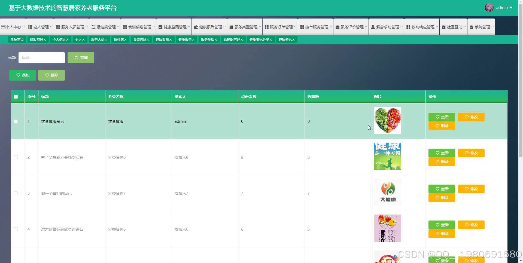Click the 服务类型管理 clipboard icon
The image size is (523, 263).
[x=231, y=27]
